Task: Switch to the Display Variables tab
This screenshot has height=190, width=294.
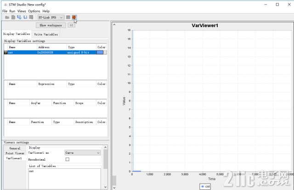Action: click(x=17, y=34)
